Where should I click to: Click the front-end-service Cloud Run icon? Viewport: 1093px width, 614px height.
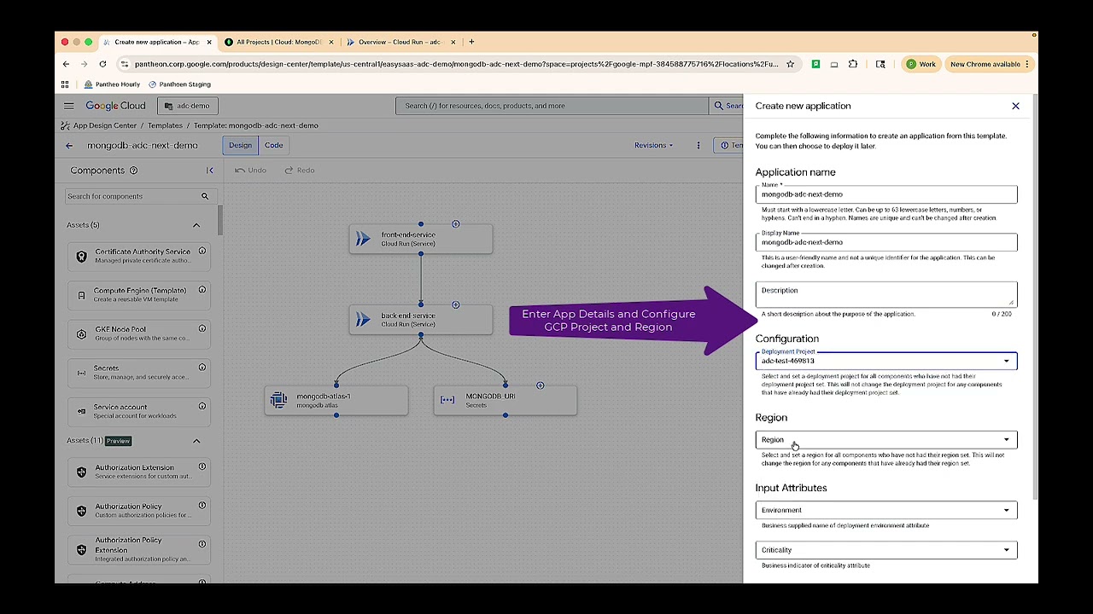point(364,240)
